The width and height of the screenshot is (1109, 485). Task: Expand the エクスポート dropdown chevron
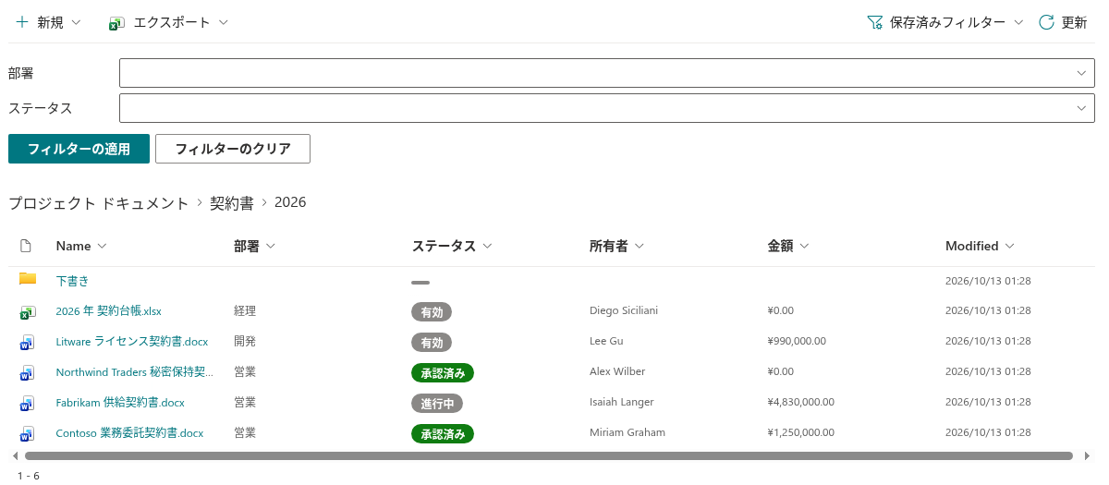(x=223, y=22)
